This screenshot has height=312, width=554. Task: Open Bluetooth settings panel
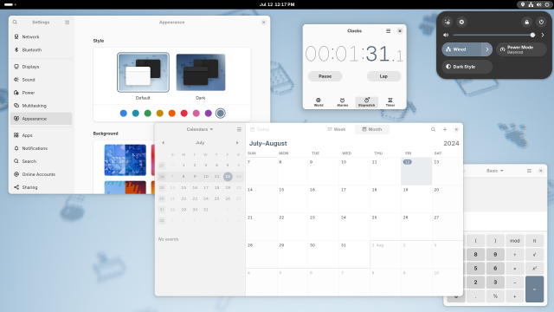tap(41, 50)
